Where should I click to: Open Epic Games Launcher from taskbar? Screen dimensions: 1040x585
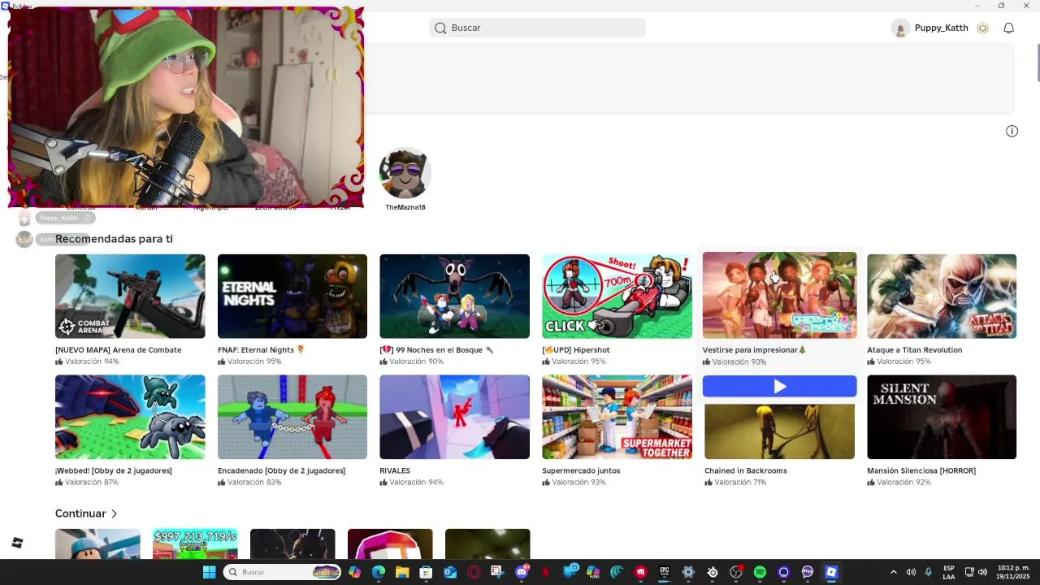665,572
